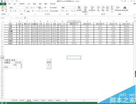
Task: Click the yellow Fill Color bucket
Action: point(24,11)
